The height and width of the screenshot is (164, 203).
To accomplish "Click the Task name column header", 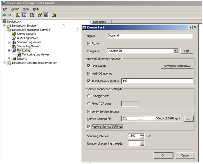I will [x=101, y=22].
